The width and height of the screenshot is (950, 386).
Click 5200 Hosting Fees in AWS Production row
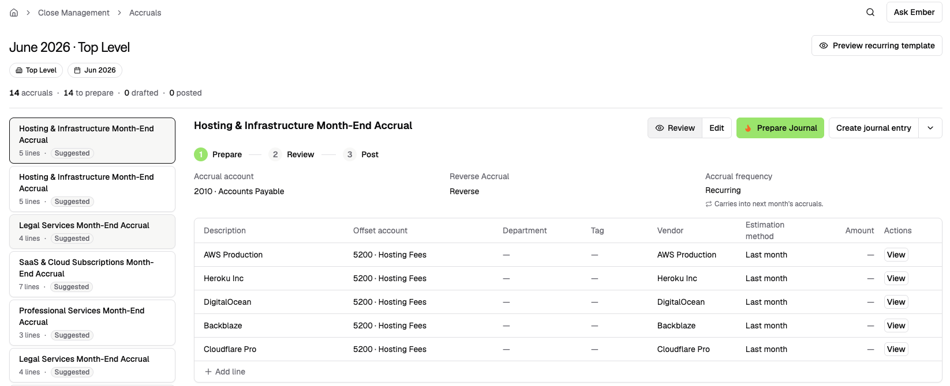390,255
